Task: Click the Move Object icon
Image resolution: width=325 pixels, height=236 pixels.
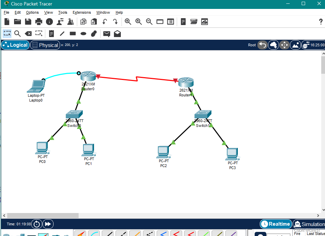Action: [x=285, y=45]
